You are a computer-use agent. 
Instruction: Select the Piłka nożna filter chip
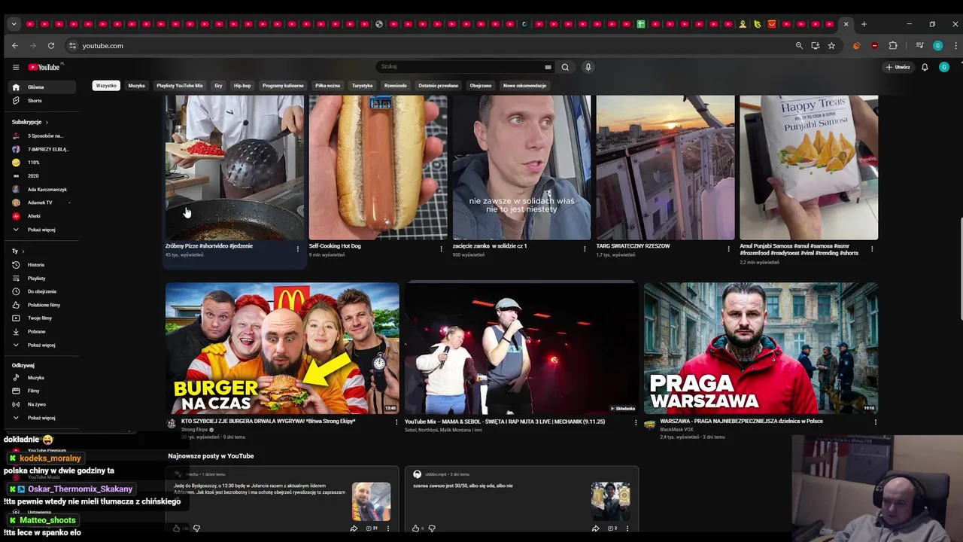pyautogui.click(x=328, y=86)
